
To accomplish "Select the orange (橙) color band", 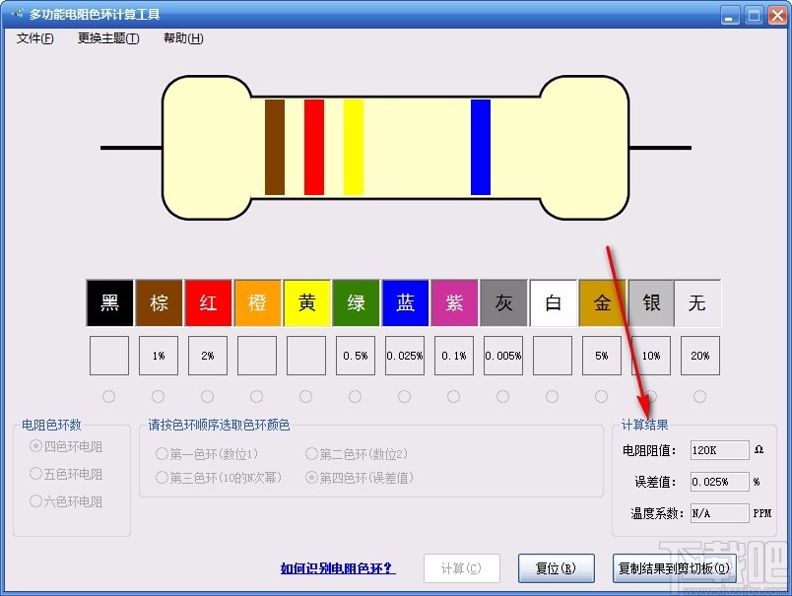I will 257,302.
